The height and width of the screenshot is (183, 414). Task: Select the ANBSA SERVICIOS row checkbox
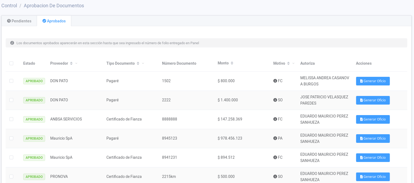click(x=11, y=119)
